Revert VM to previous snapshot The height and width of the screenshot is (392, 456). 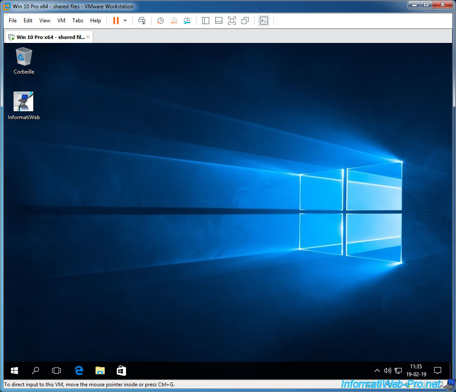click(x=174, y=21)
